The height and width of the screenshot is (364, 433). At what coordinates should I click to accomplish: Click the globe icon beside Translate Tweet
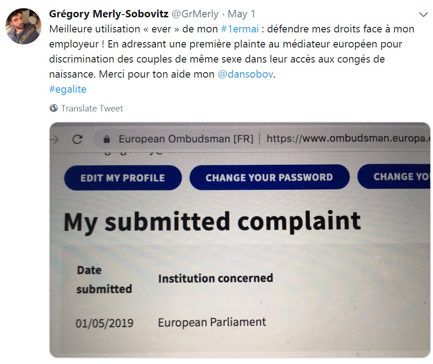click(54, 108)
